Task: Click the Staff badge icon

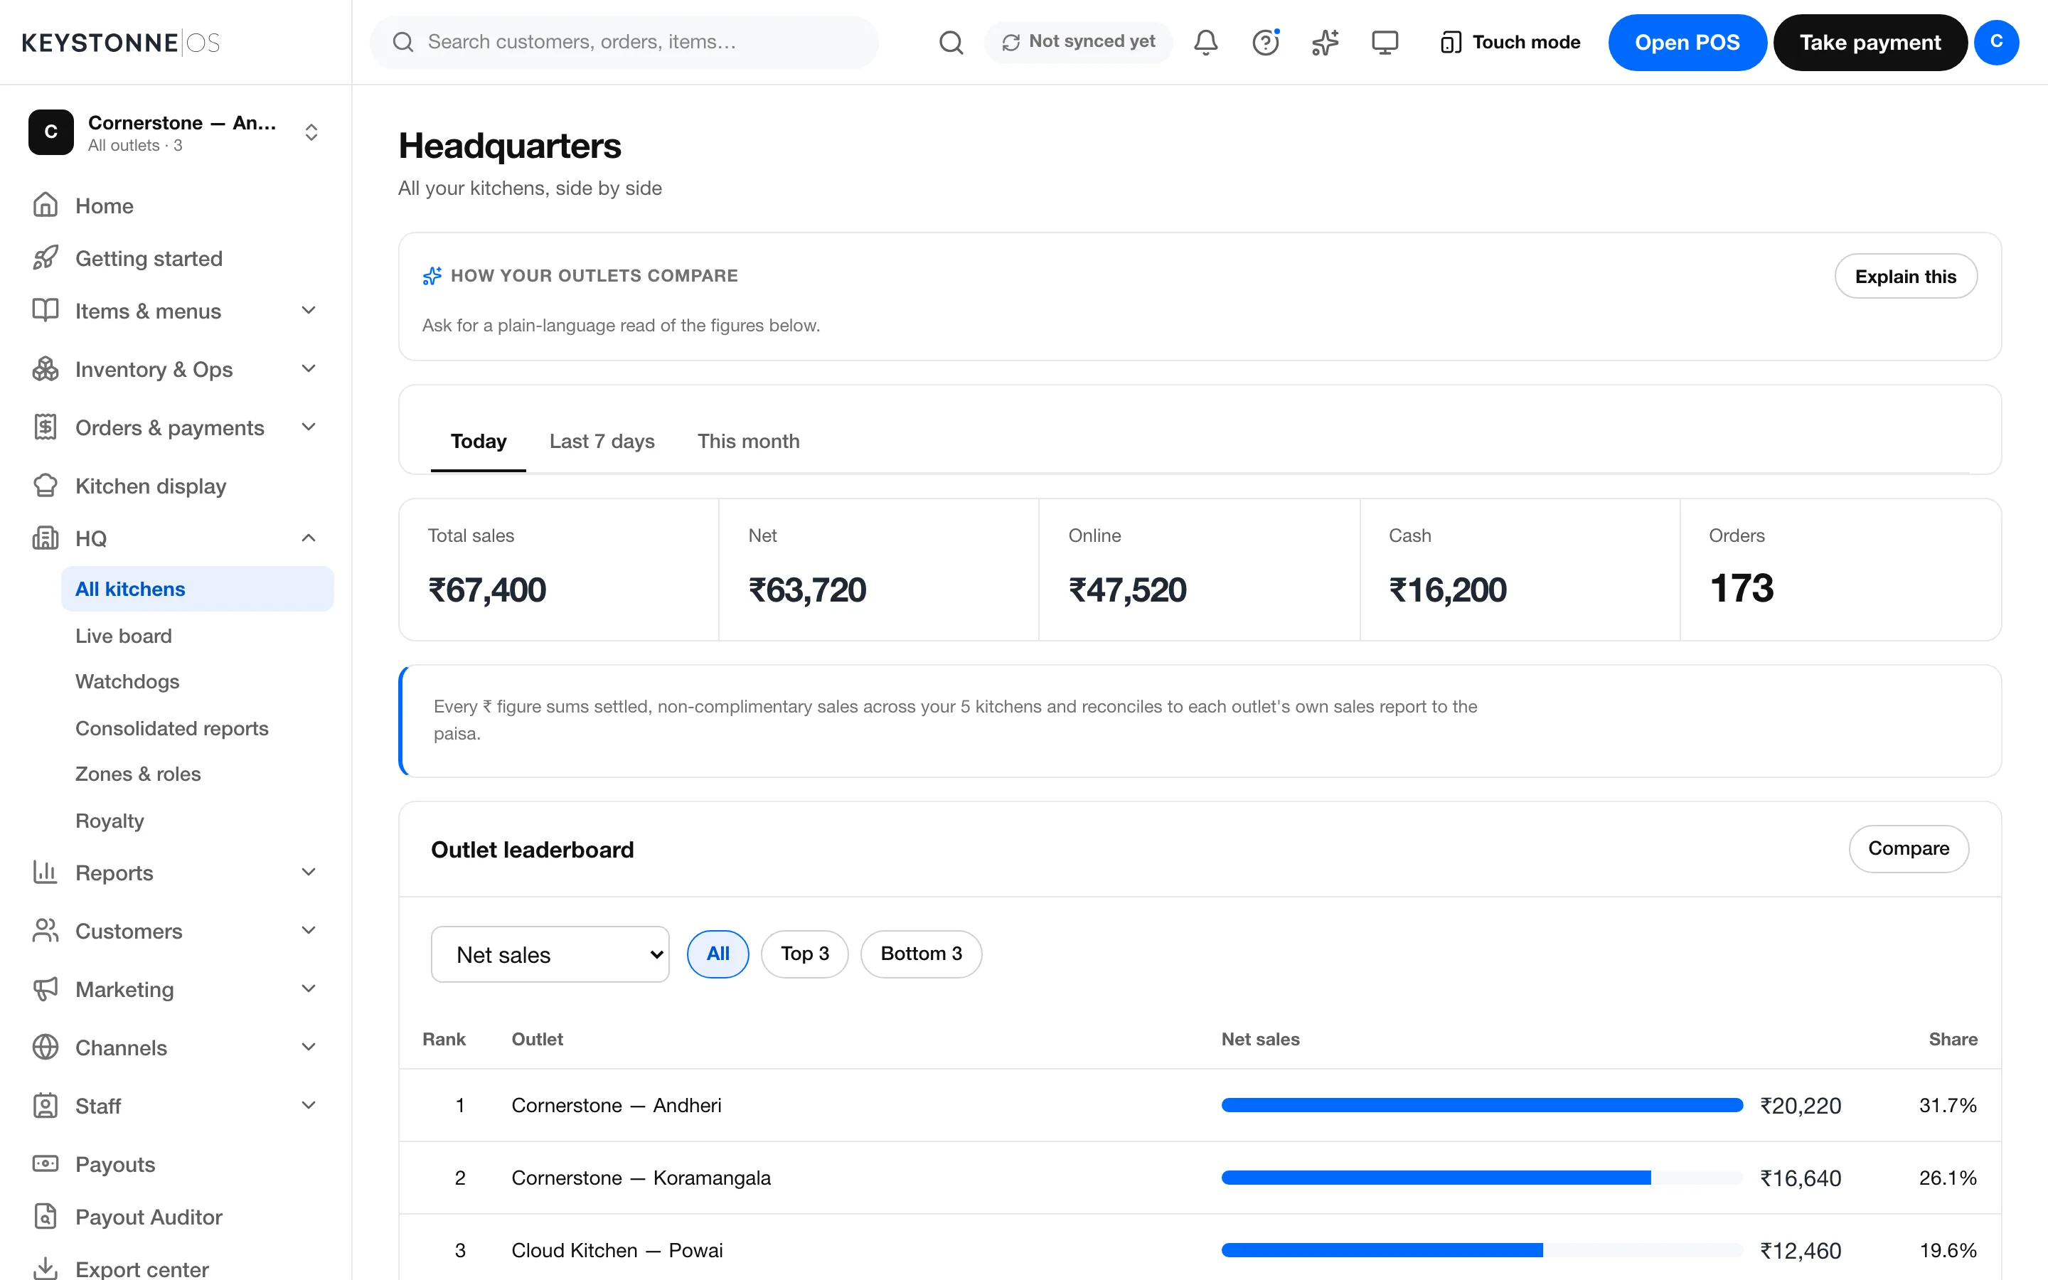Action: point(46,1106)
